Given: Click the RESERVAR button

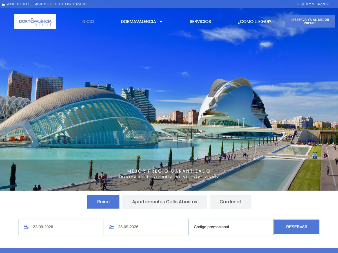Looking at the screenshot, I should point(297,227).
